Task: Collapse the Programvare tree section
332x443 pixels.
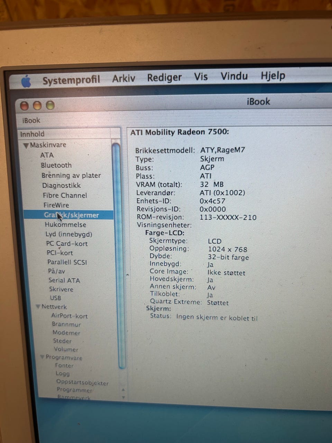Action: click(43, 357)
